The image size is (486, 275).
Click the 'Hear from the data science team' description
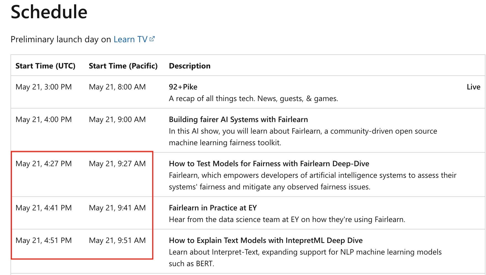(287, 220)
